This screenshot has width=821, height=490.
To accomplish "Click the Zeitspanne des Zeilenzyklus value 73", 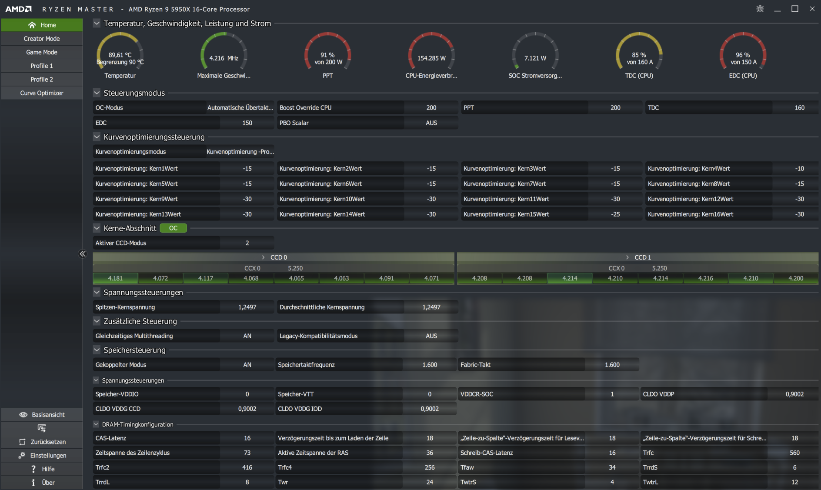I will tap(247, 453).
